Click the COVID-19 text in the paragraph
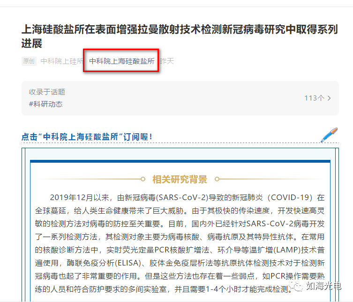 pyautogui.click(x=290, y=197)
